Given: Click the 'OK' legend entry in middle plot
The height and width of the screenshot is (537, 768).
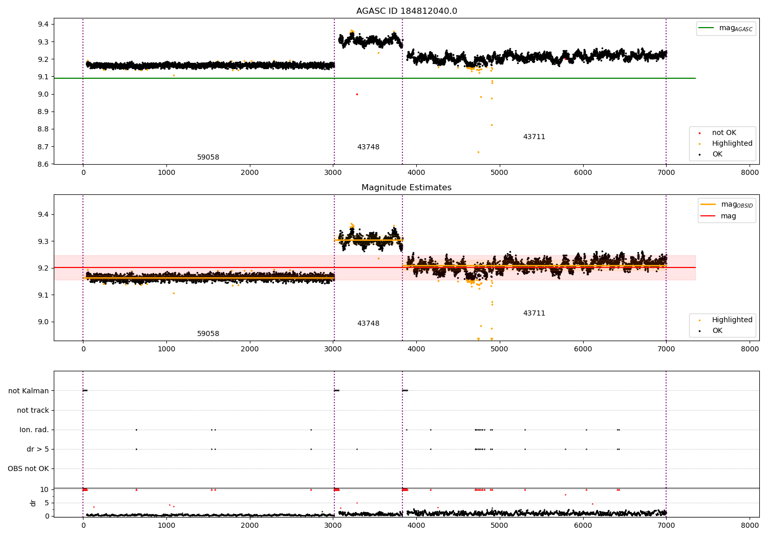Looking at the screenshot, I should pyautogui.click(x=712, y=331).
